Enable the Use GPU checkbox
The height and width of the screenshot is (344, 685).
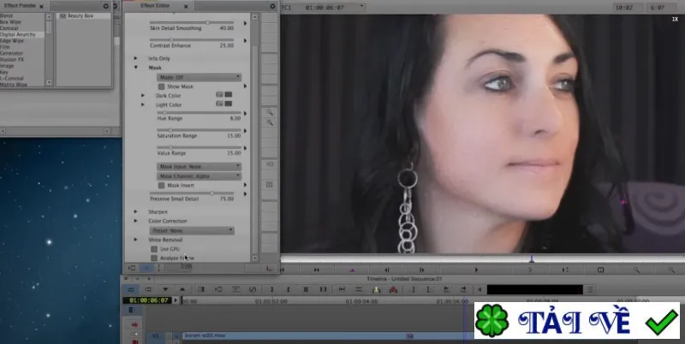coord(154,249)
